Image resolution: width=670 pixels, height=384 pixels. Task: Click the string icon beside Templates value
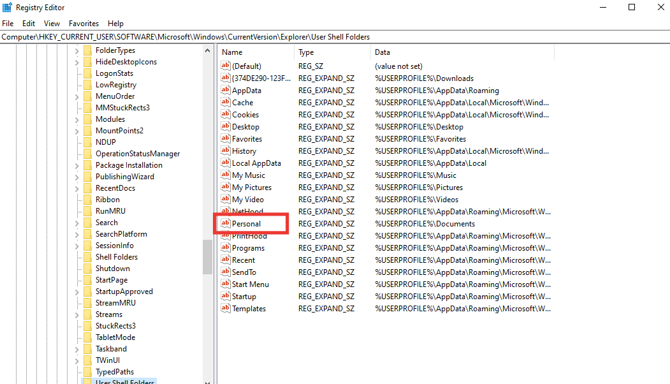(x=225, y=308)
